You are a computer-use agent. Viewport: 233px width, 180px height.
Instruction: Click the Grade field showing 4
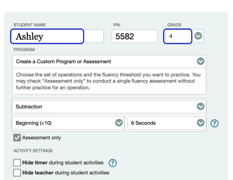(x=178, y=36)
